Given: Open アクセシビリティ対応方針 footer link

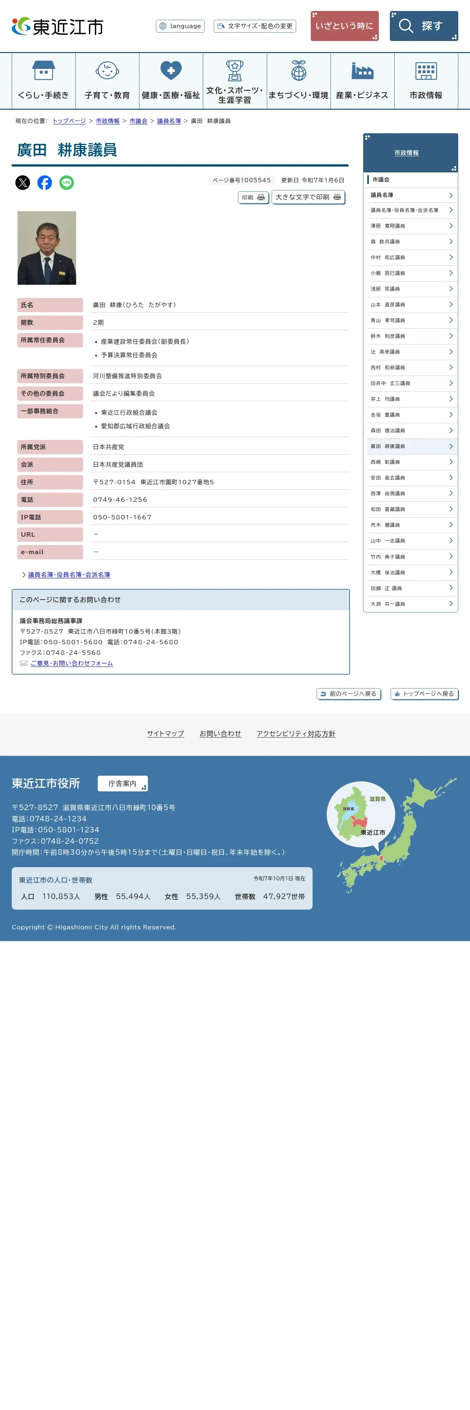Looking at the screenshot, I should tap(296, 734).
